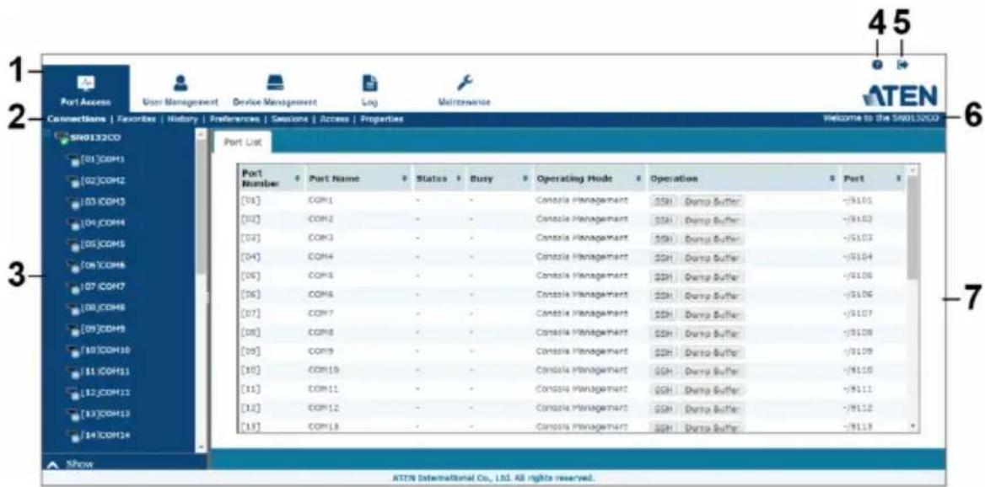
Task: Click Console Management mode for COM9
Action: (583, 351)
